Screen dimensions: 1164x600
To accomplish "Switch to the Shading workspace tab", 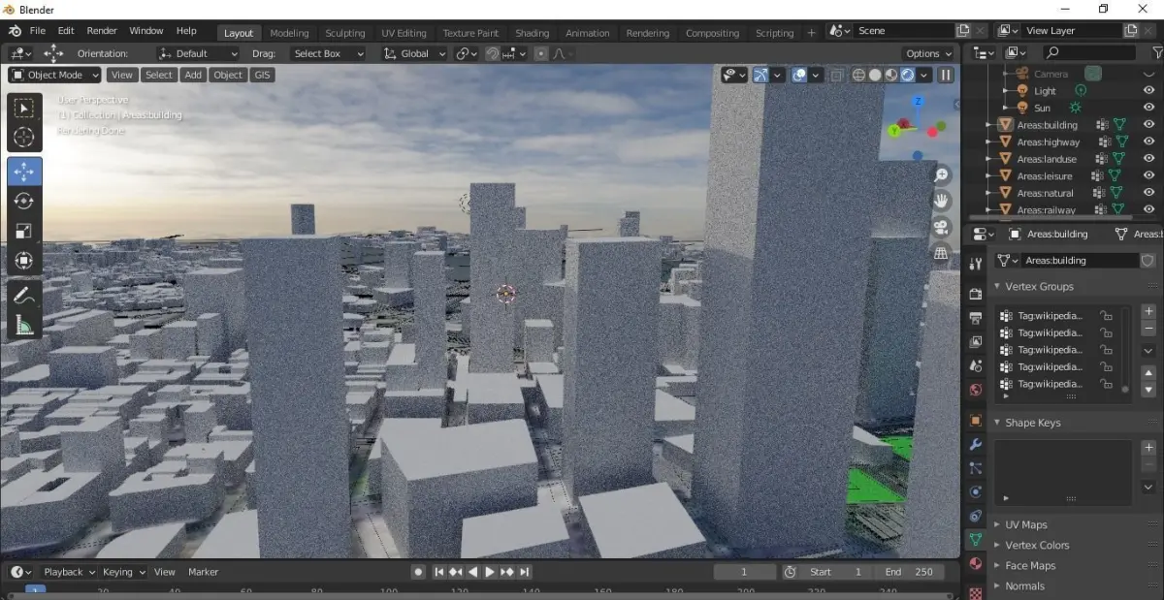I will (x=532, y=33).
